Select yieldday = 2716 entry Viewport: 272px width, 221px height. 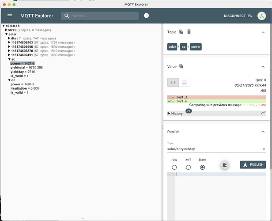[x=23, y=72]
